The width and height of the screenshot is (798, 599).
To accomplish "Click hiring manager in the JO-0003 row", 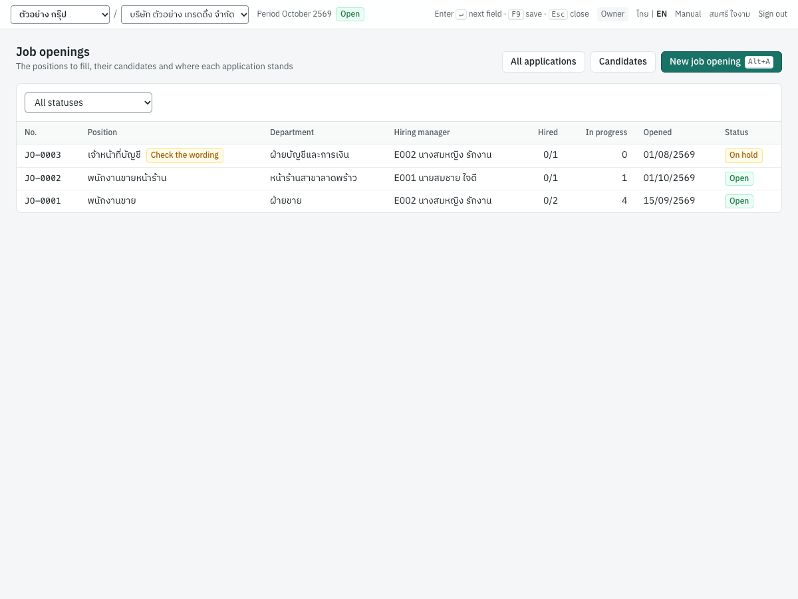I will tap(443, 155).
